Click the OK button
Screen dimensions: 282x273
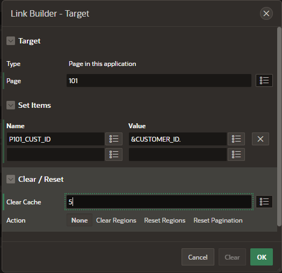(262, 257)
